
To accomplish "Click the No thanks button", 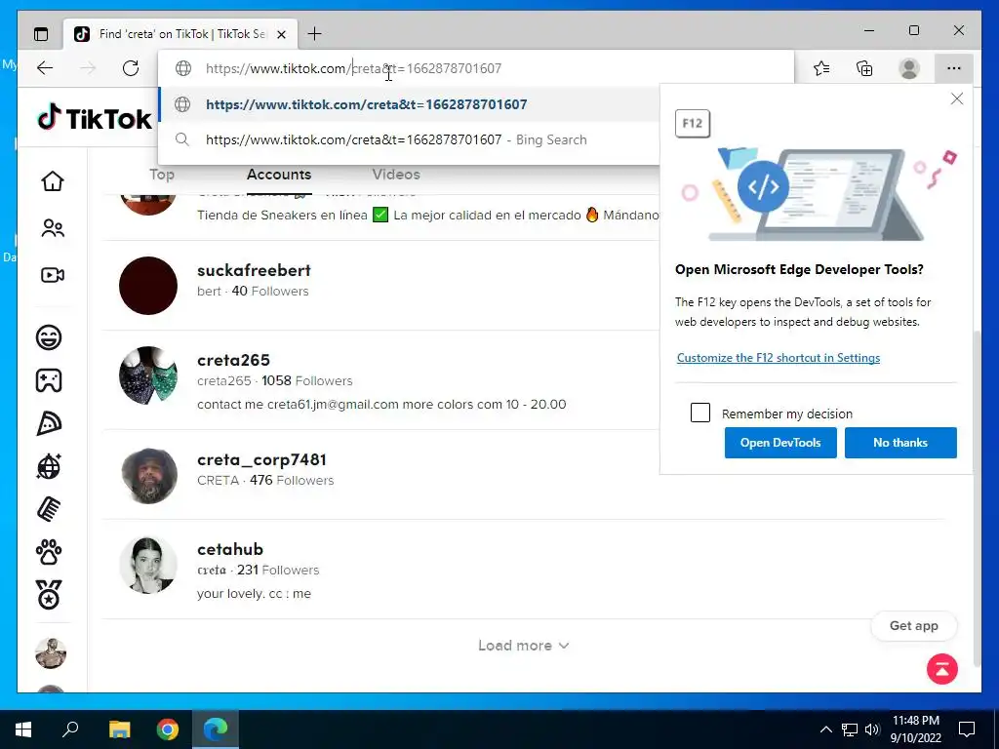I will pyautogui.click(x=900, y=443).
